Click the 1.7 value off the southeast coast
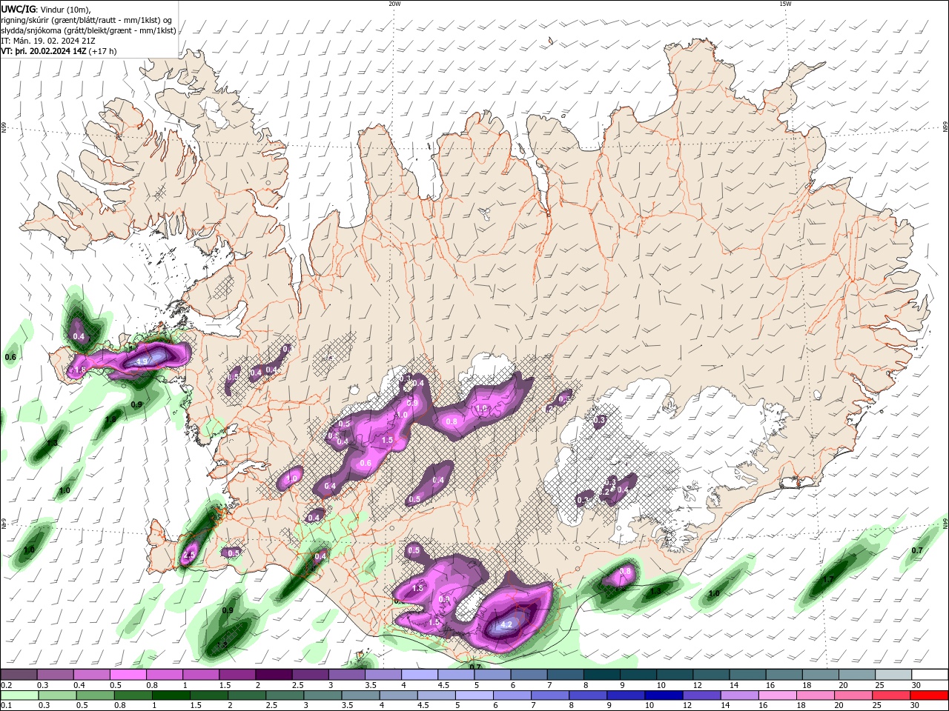The width and height of the screenshot is (949, 711). pyautogui.click(x=829, y=579)
